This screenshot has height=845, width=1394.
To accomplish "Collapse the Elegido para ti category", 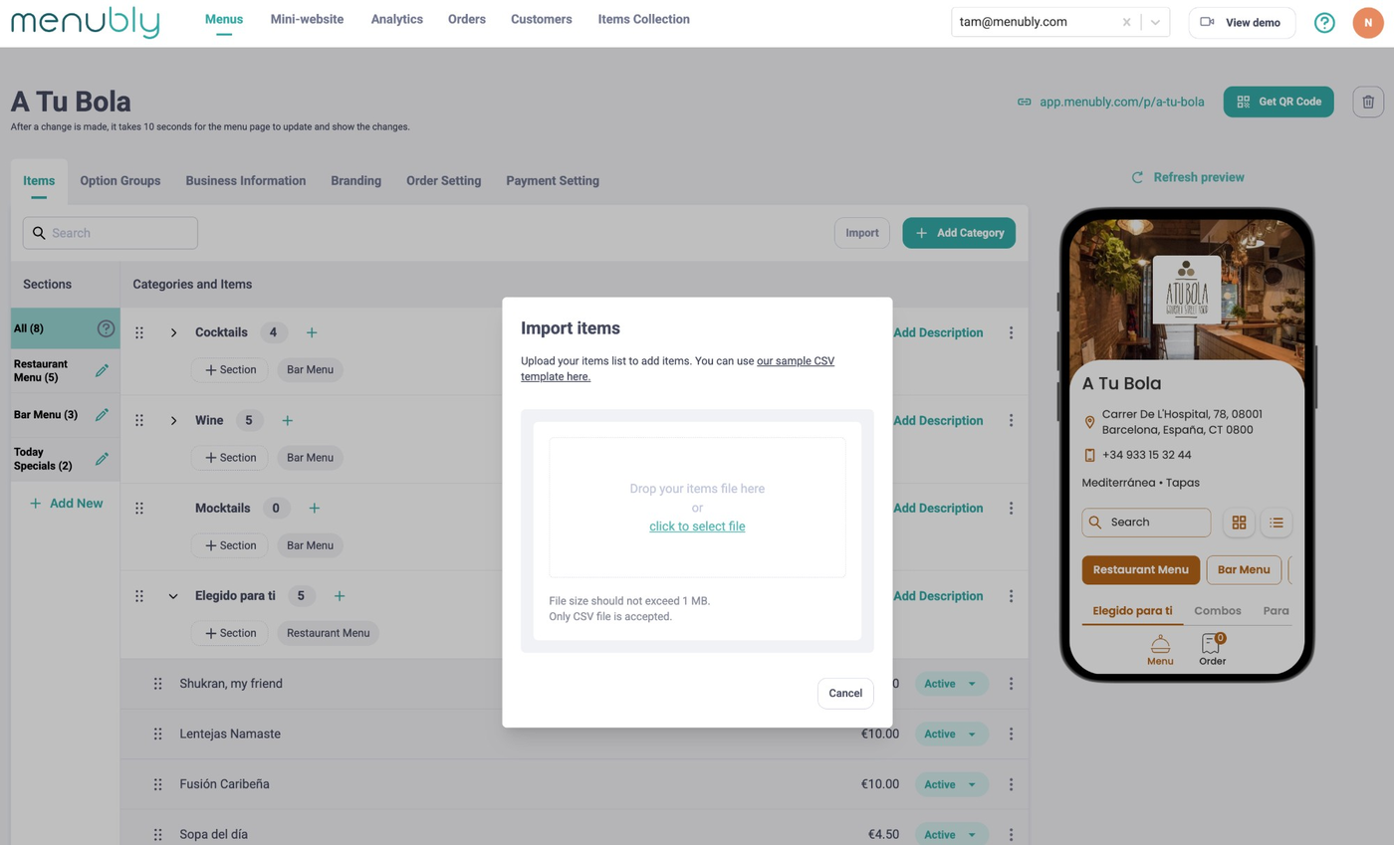I will [x=173, y=596].
